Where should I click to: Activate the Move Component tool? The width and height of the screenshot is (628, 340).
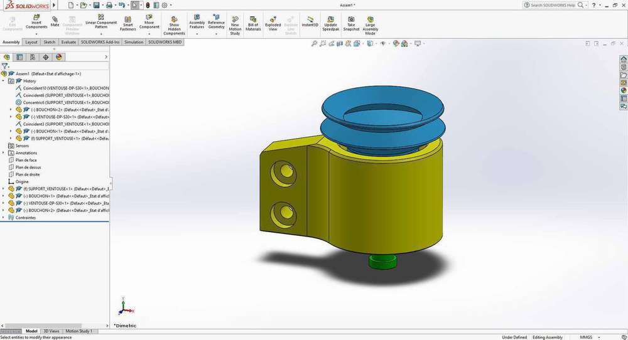149,22
